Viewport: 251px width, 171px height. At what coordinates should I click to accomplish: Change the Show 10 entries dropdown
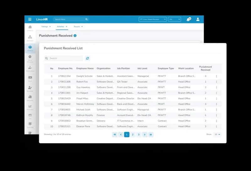coord(217,134)
